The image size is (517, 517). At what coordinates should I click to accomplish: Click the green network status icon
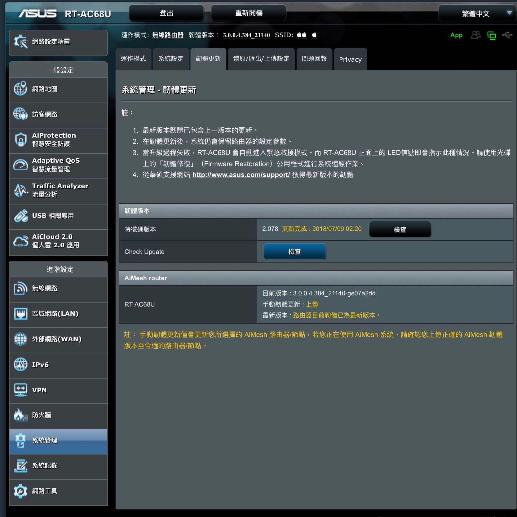pos(492,35)
